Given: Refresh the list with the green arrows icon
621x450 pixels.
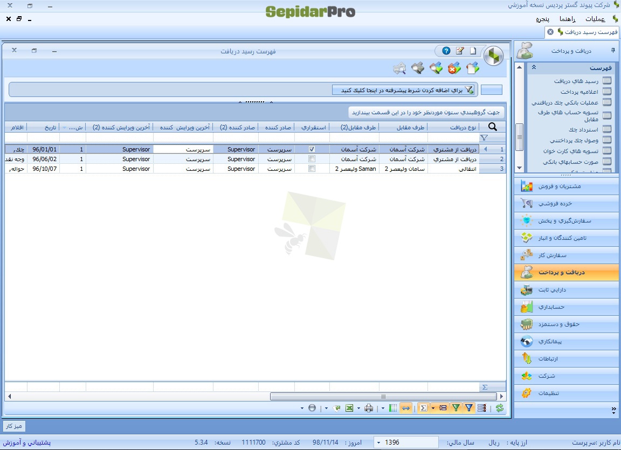Looking at the screenshot, I should click(499, 408).
